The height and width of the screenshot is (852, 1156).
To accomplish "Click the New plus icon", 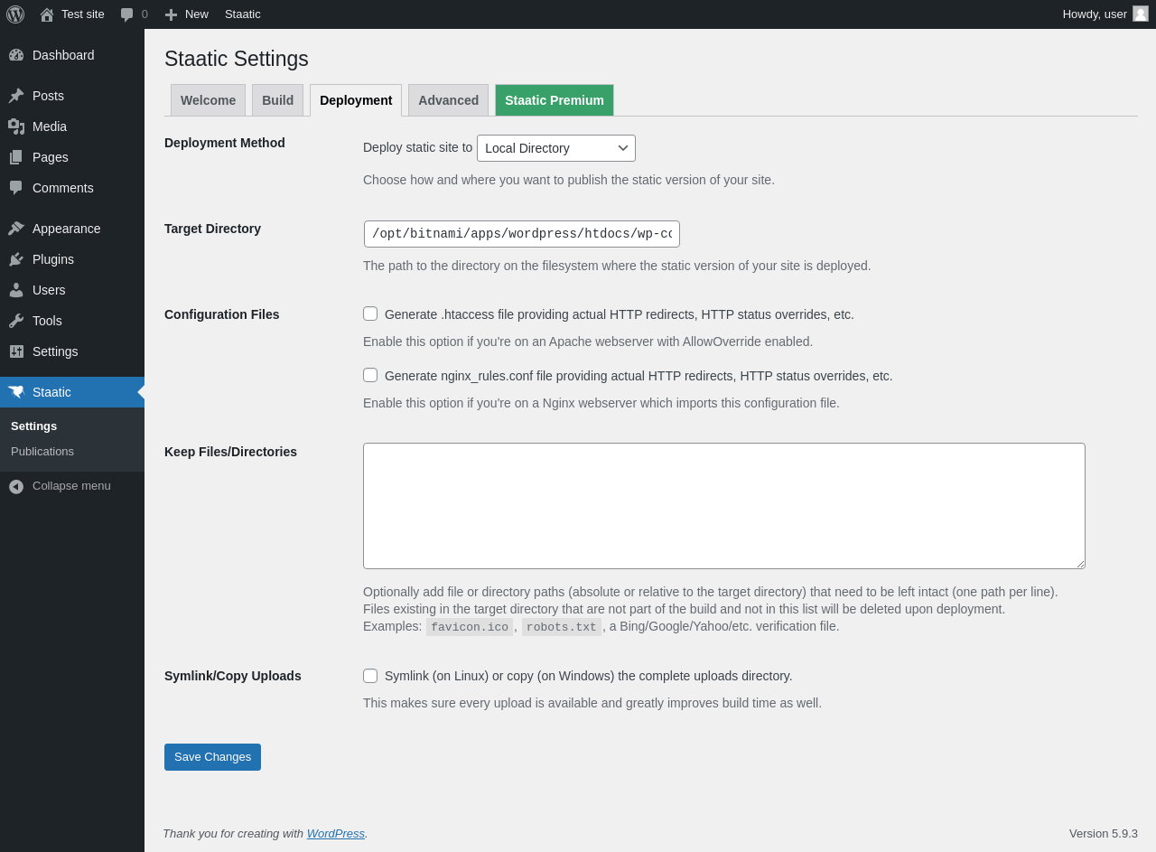I will [171, 14].
